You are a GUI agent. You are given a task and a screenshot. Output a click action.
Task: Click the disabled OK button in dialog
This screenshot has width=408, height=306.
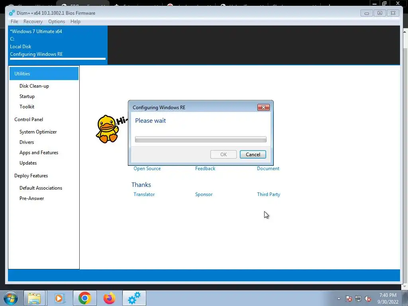[x=223, y=154]
